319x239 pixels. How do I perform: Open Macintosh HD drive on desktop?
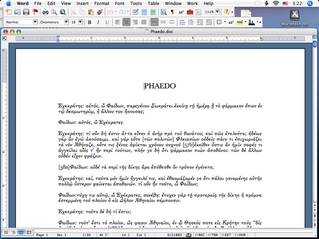click(295, 18)
